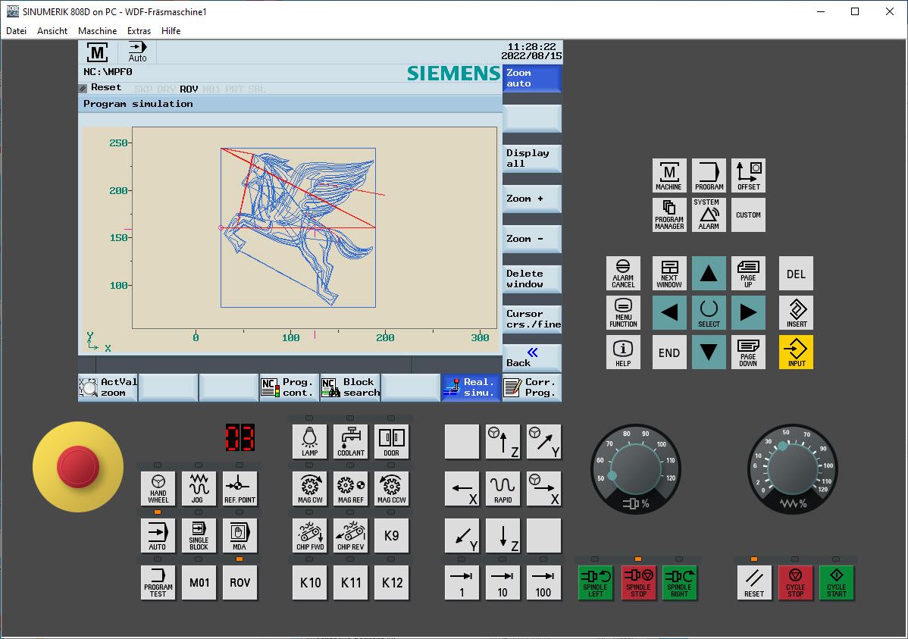The height and width of the screenshot is (639, 908).
Task: Open the HELP key
Action: [x=623, y=352]
